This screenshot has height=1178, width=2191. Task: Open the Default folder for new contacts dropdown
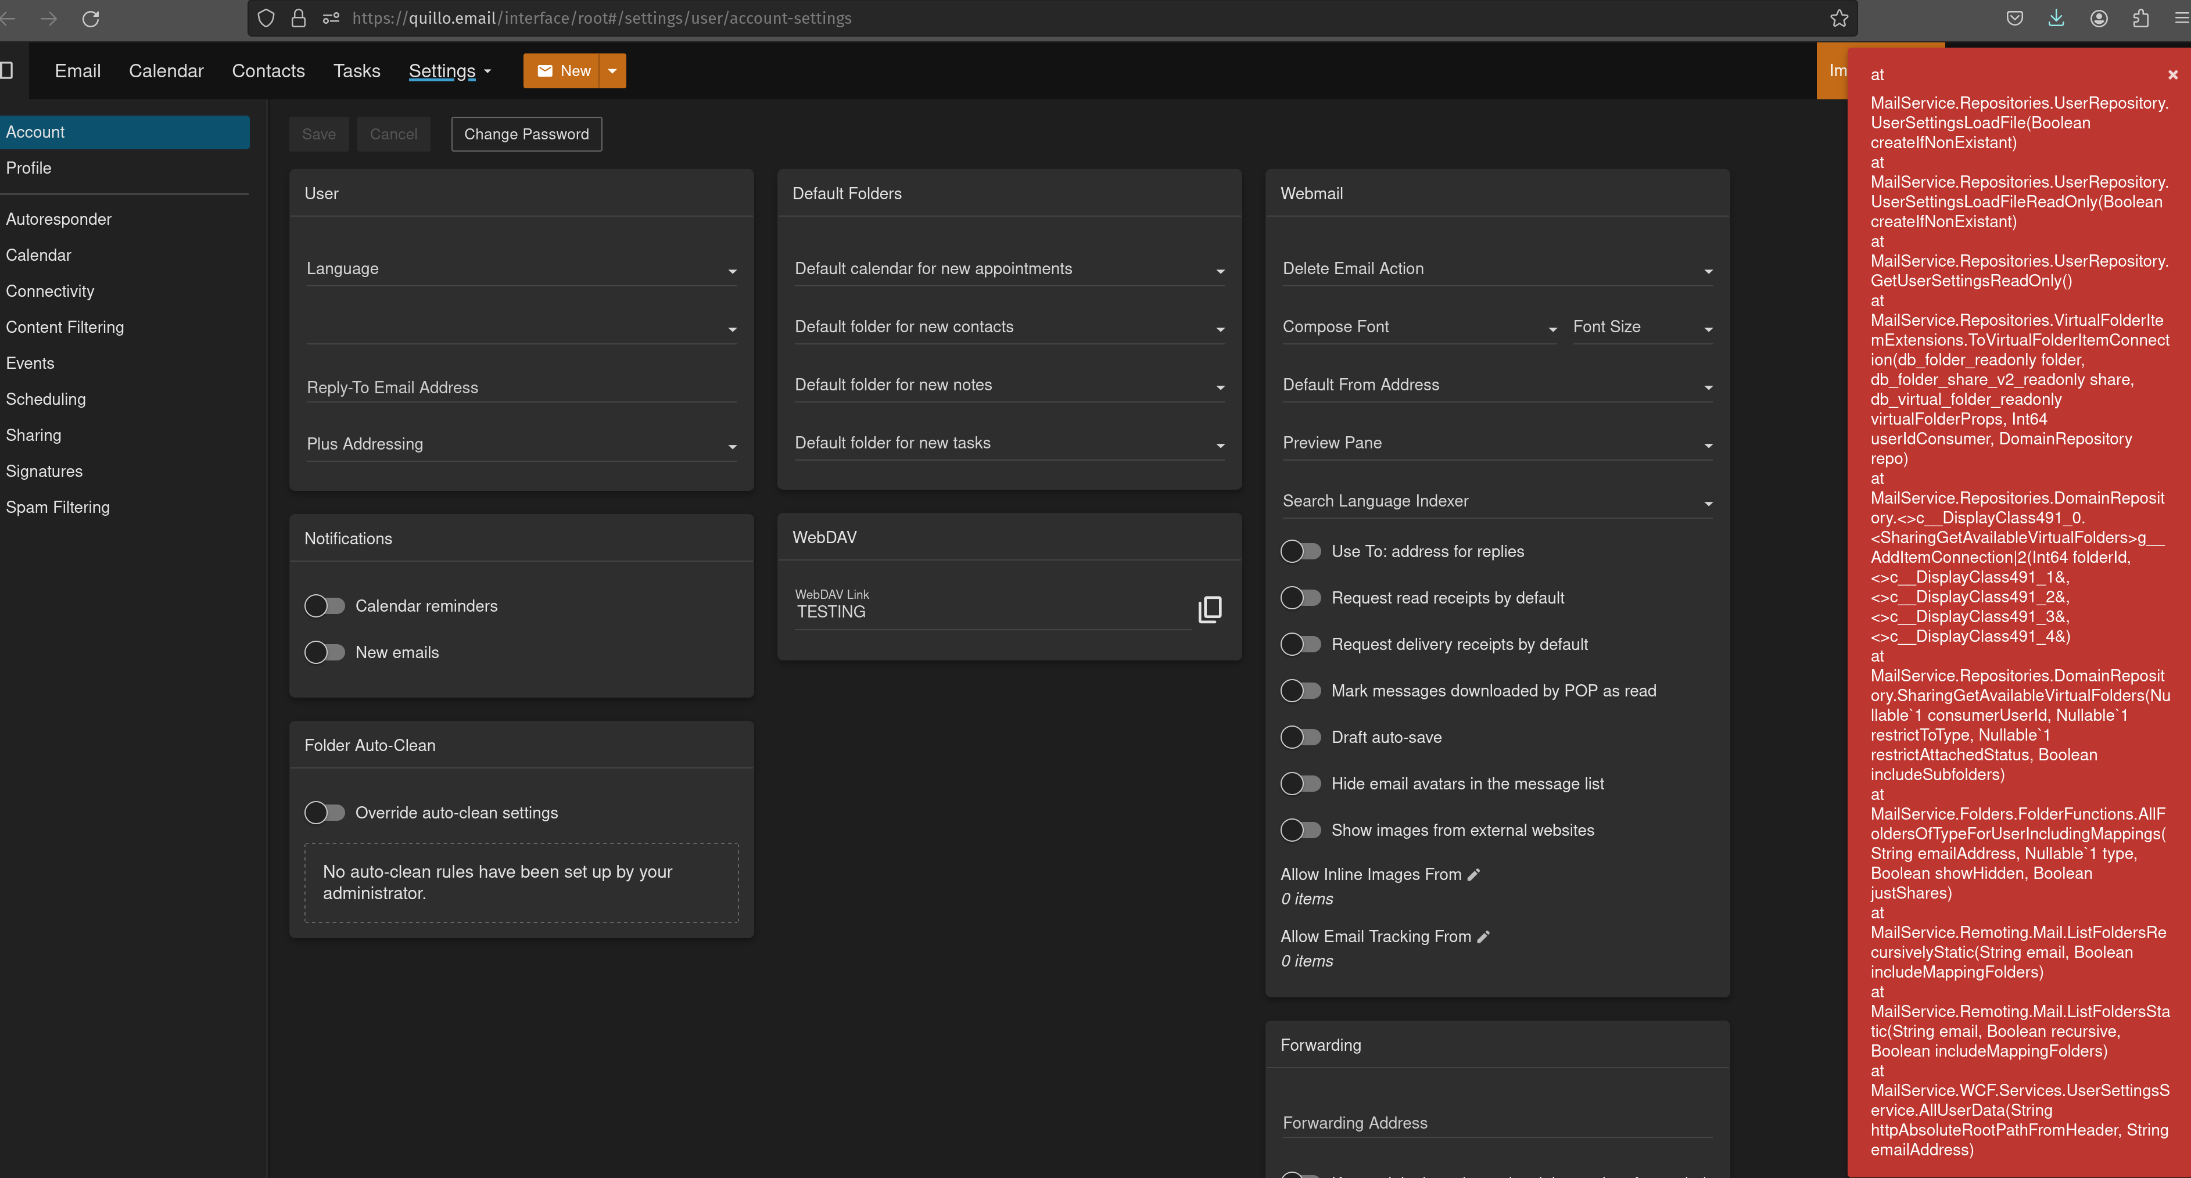click(x=1009, y=328)
